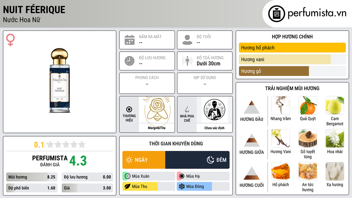The width and height of the screenshot is (352, 198).
Task: Click the Mùi hương score bar
Action: point(32,177)
